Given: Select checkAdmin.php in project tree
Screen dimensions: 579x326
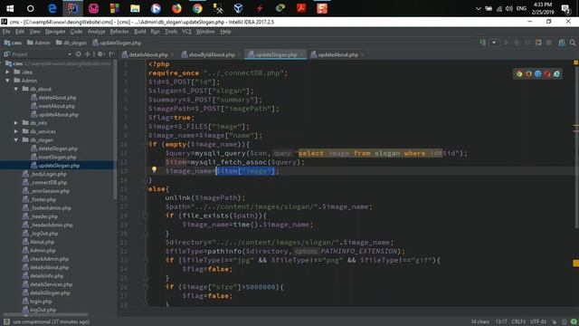Looking at the screenshot, I should pyautogui.click(x=49, y=259).
